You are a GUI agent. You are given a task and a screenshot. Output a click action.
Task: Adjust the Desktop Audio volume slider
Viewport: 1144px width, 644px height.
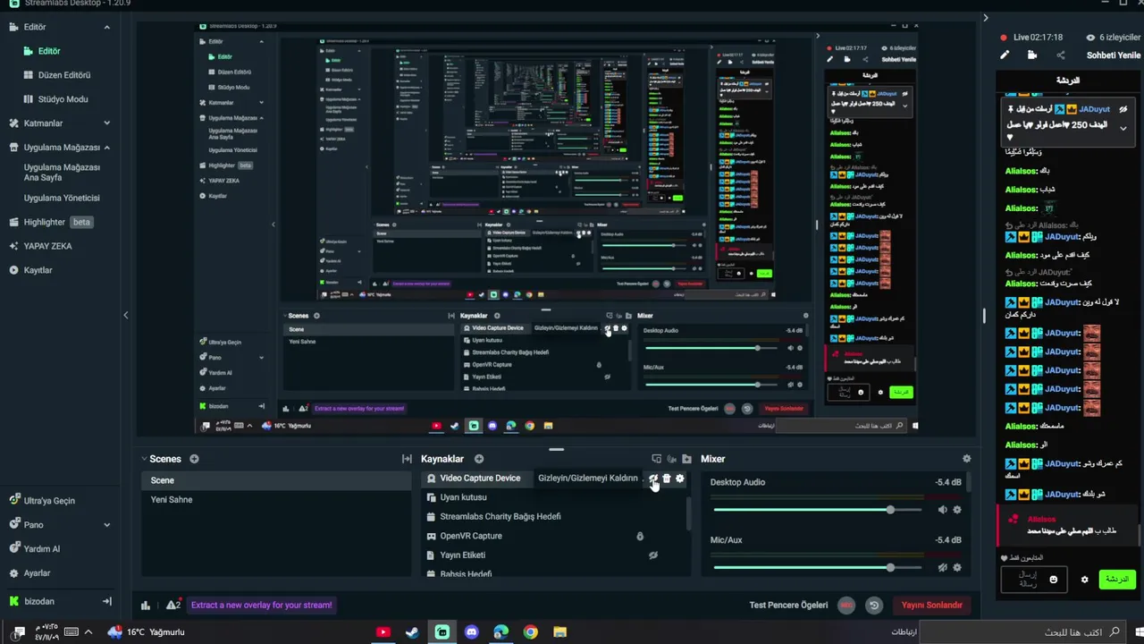click(818, 510)
